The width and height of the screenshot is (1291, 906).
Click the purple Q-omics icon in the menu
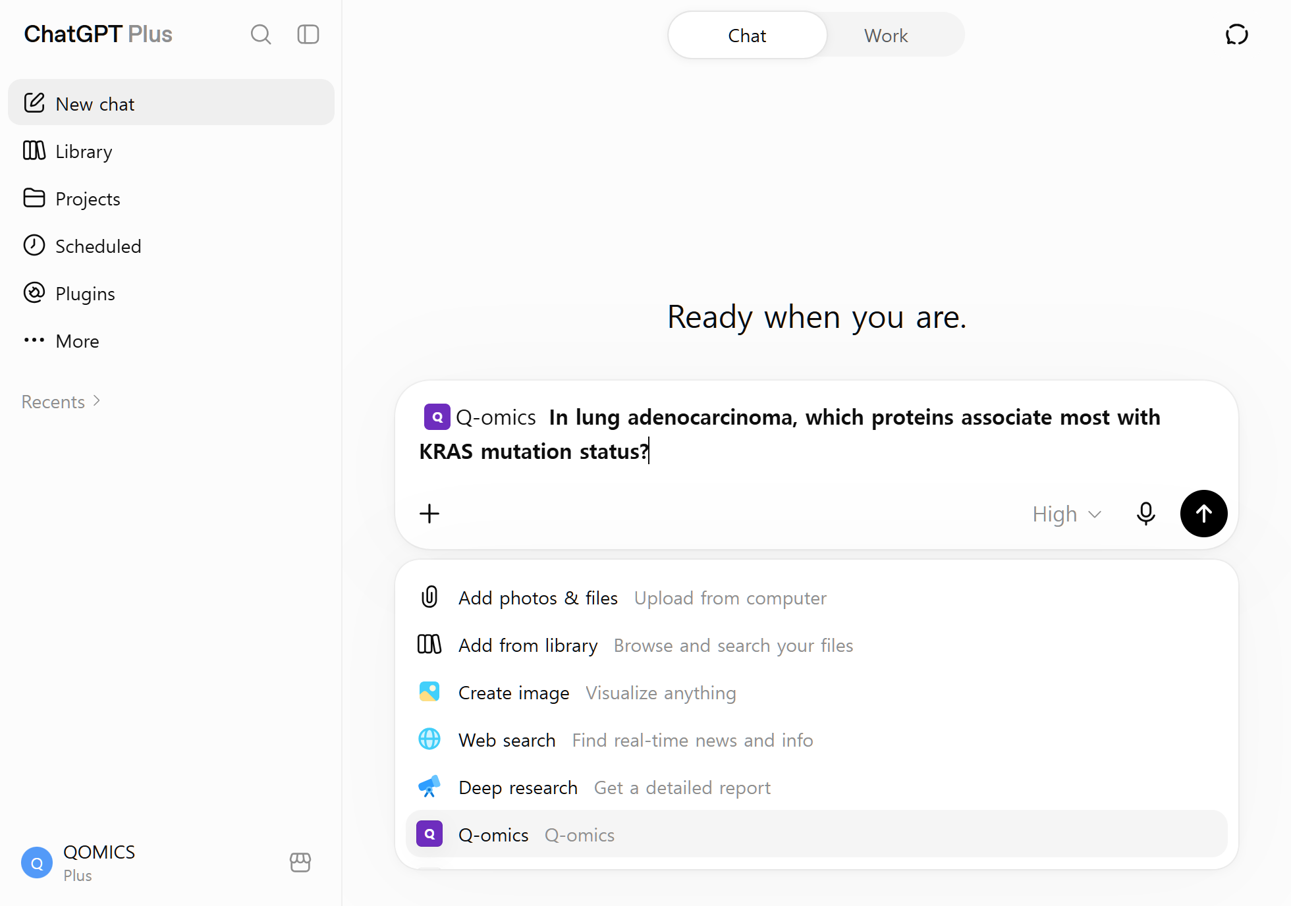tap(429, 834)
